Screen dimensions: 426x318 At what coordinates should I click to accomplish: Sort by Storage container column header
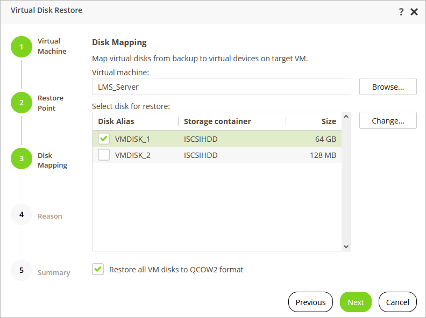[217, 121]
